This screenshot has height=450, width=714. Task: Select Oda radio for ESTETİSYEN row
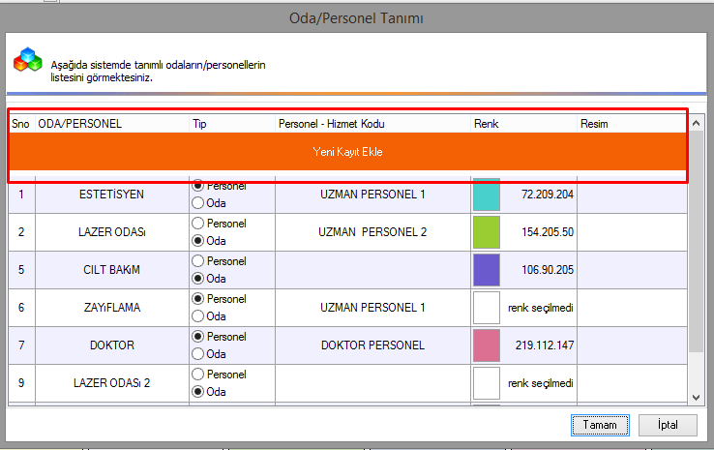tap(199, 203)
